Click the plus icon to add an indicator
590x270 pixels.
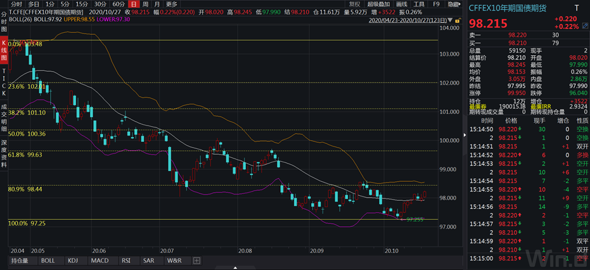click(x=197, y=260)
